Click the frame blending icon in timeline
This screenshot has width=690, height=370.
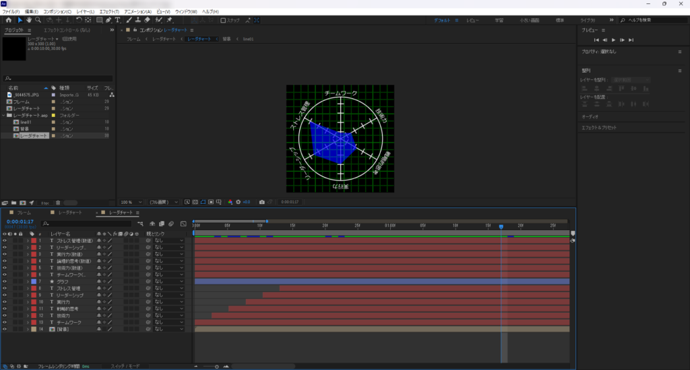click(x=162, y=223)
